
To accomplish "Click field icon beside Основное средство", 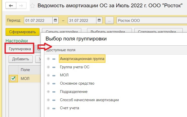I will (x=54, y=84).
